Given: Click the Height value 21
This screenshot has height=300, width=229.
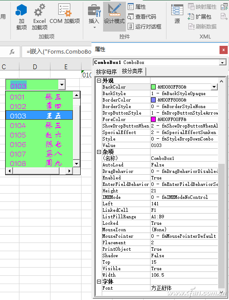Looking at the screenshot, I should point(184,191).
